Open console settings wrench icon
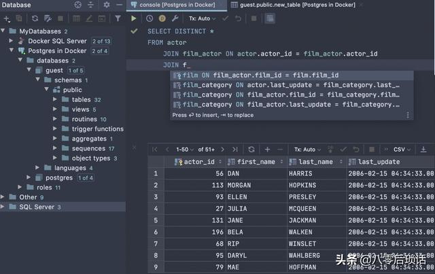 (175, 18)
